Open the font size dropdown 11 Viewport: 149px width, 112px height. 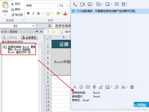click(x=68, y=6)
